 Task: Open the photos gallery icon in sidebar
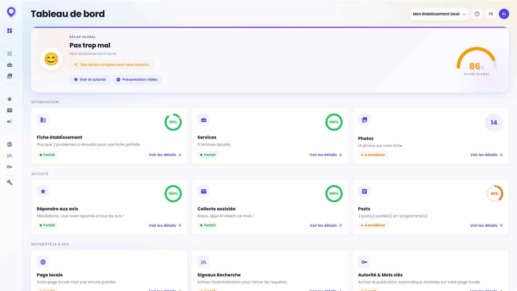[x=9, y=76]
